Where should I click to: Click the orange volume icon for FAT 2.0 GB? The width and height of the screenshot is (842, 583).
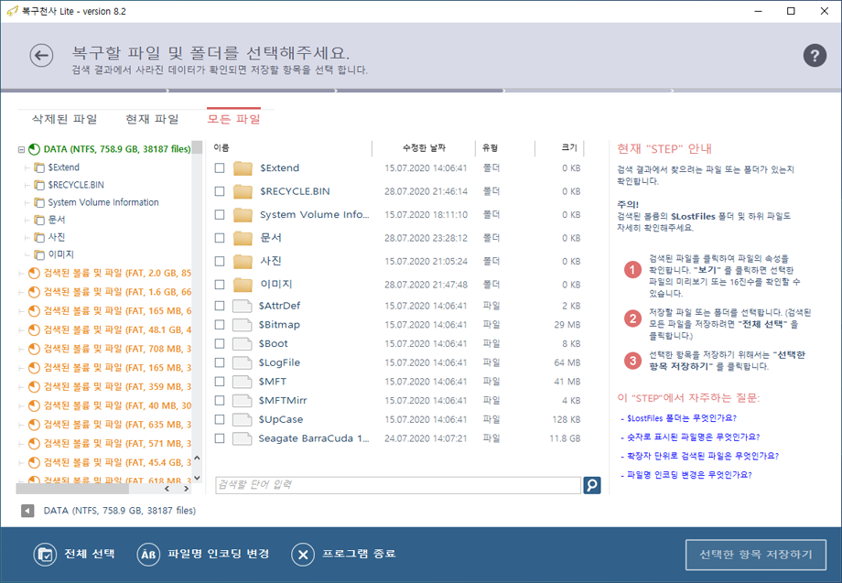coord(35,274)
